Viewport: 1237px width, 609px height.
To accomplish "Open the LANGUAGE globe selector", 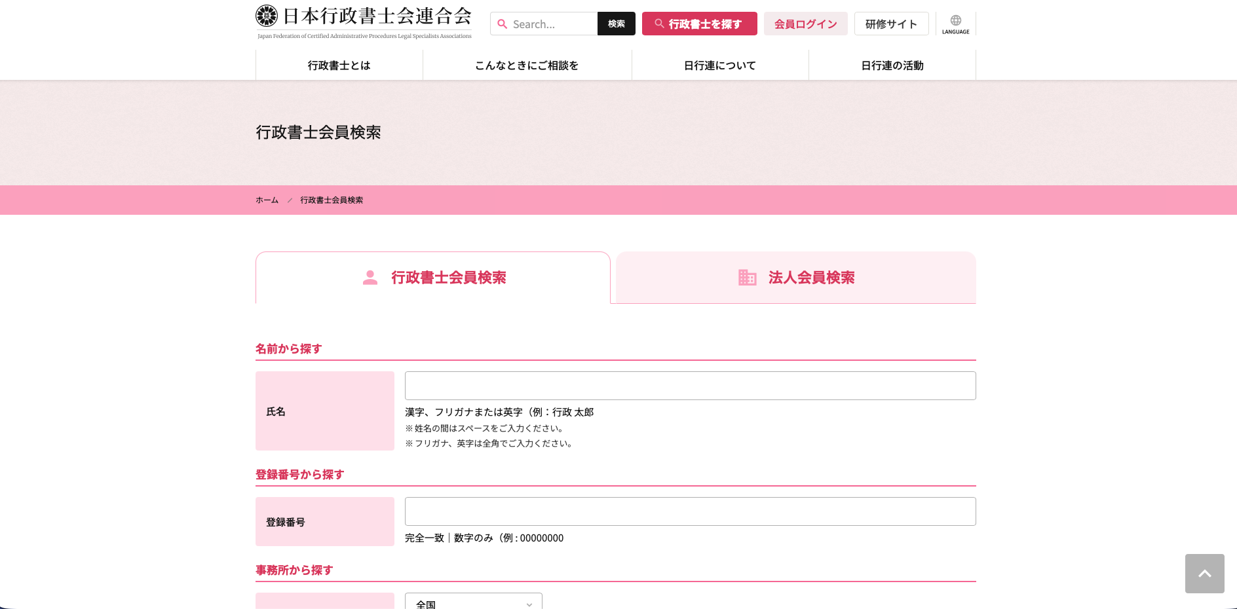I will click(955, 24).
